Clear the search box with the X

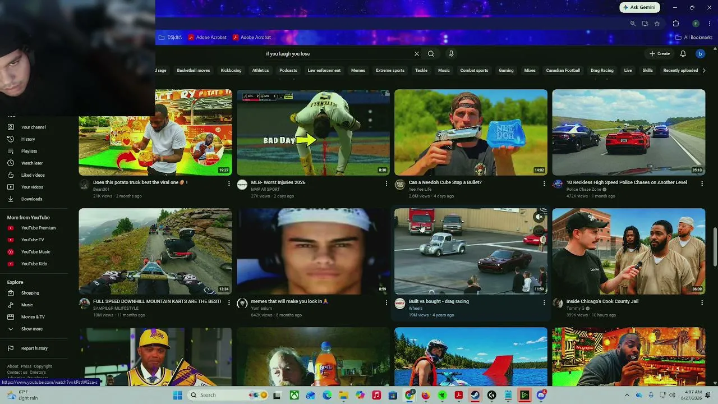click(417, 54)
